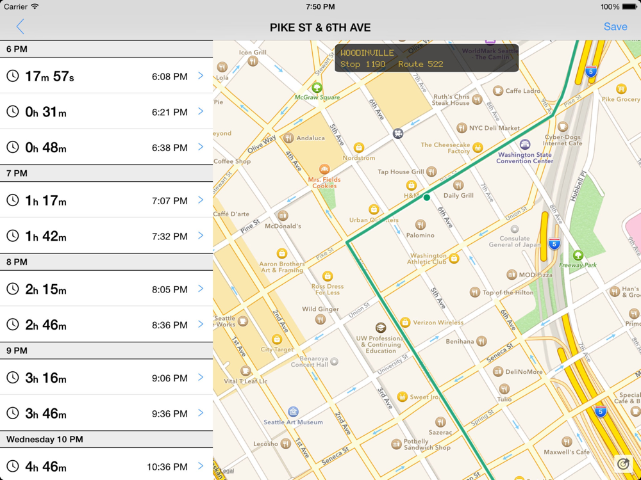Image resolution: width=641 pixels, height=480 pixels.
Task: Tap the clock icon beside 1h 42m
Action: 13,235
